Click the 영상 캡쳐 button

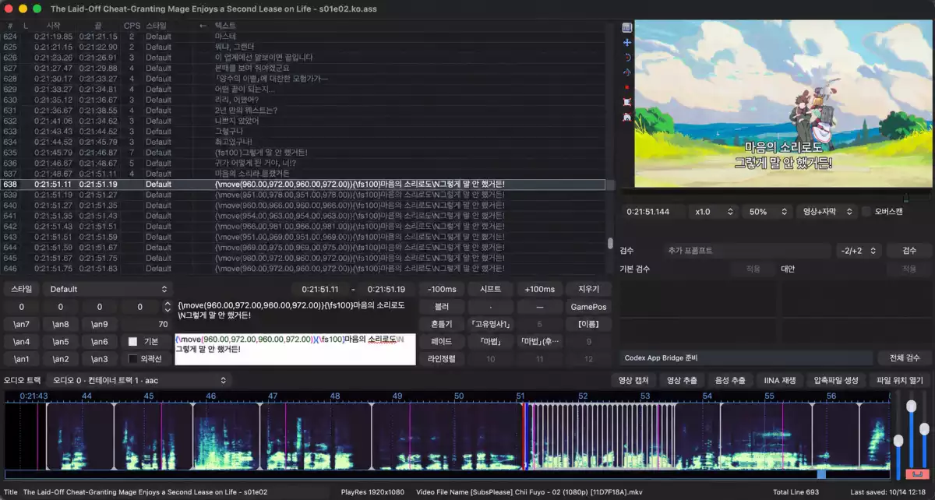pos(632,381)
